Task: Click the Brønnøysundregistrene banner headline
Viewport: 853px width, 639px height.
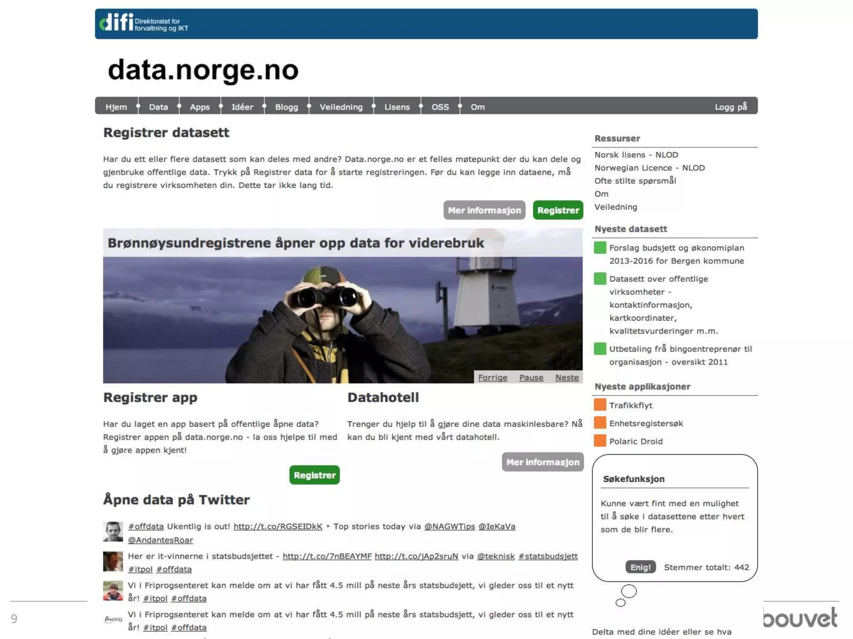Action: coord(296,243)
